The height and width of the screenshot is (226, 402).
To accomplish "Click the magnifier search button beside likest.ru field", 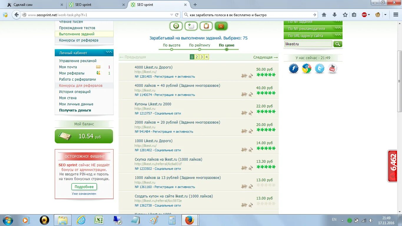I will point(338,44).
